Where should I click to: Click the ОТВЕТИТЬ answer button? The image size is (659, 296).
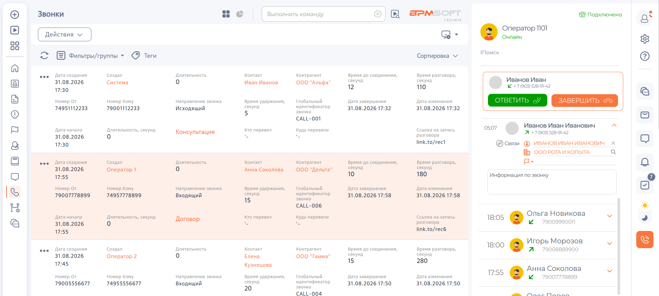click(x=517, y=100)
